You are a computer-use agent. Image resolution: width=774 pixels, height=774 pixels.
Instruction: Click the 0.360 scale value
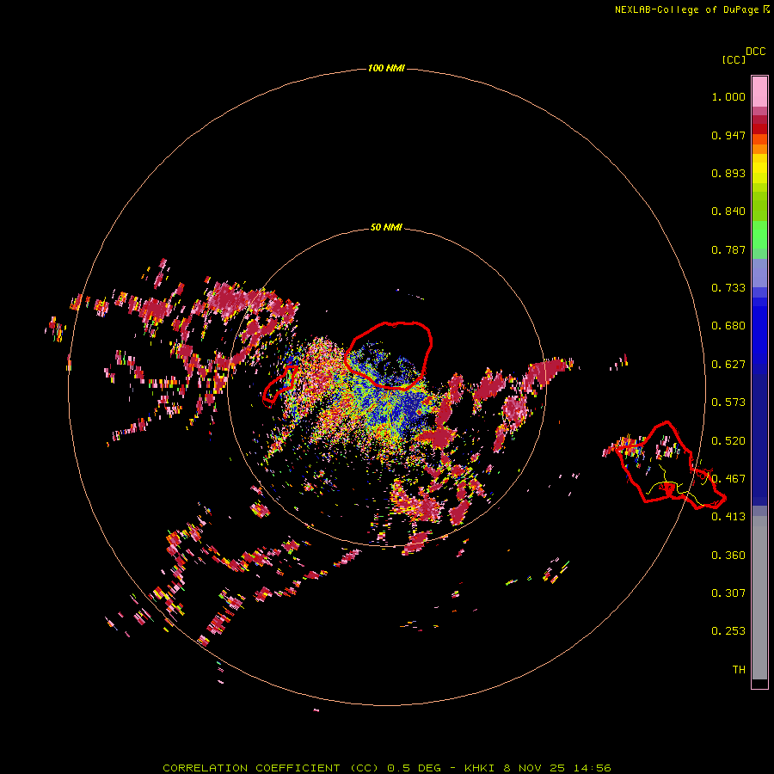(x=728, y=556)
